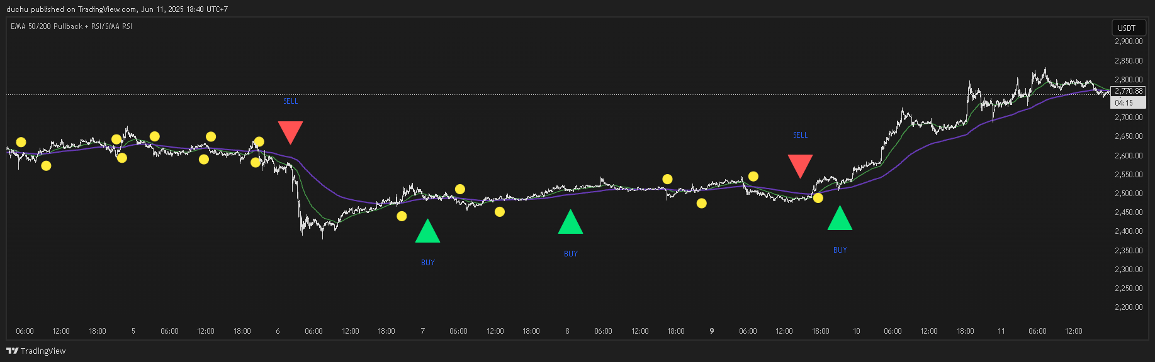
Task: Click the BUY text label near June 10
Action: (x=840, y=250)
